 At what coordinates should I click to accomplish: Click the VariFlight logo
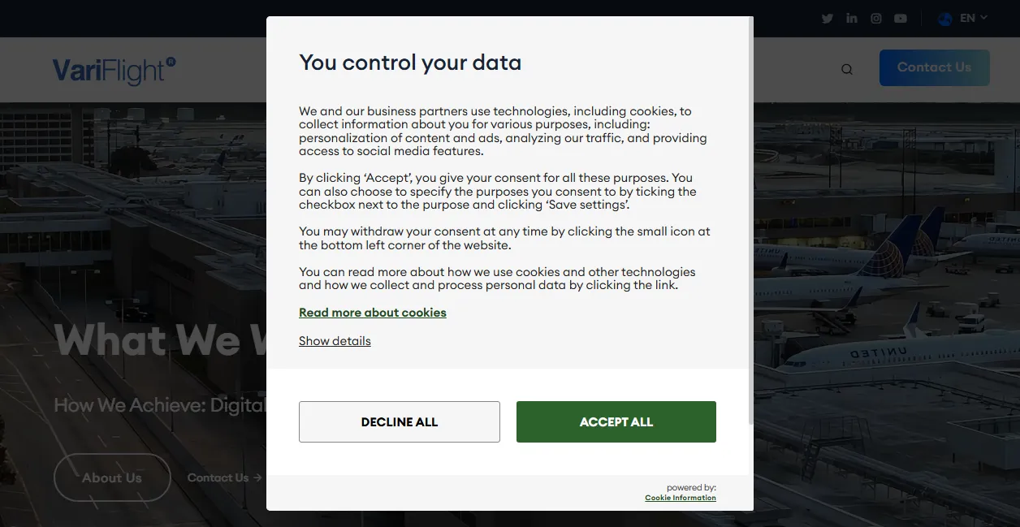point(114,71)
